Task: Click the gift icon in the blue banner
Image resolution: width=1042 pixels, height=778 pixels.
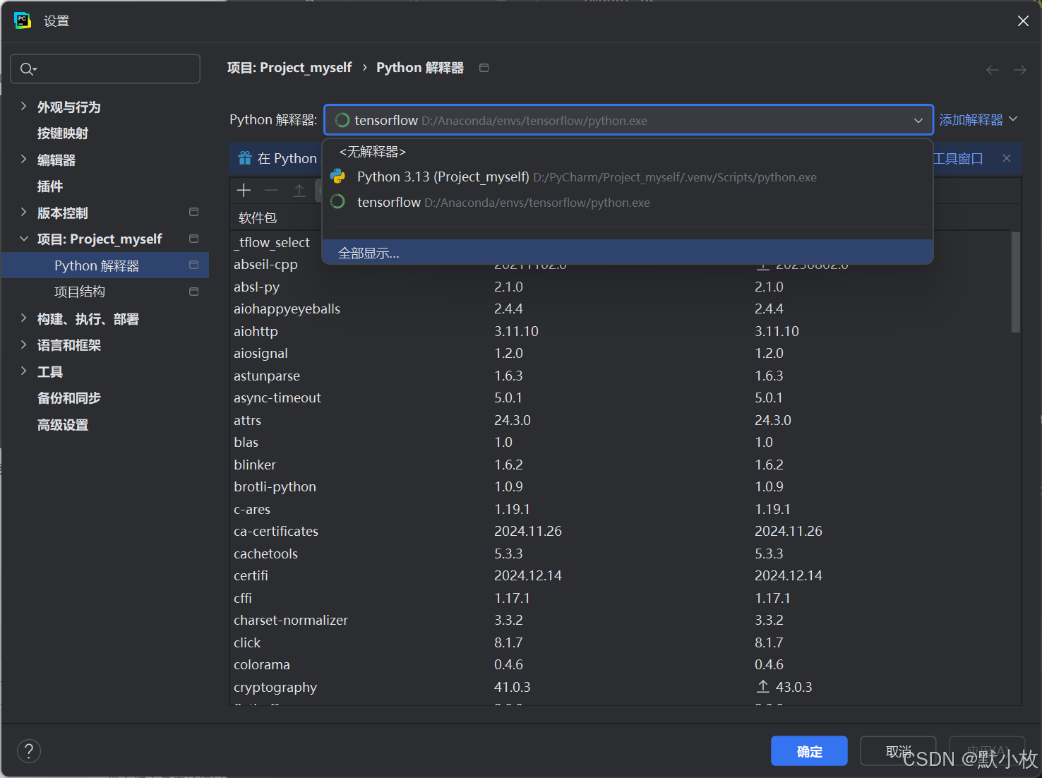Action: pos(245,158)
